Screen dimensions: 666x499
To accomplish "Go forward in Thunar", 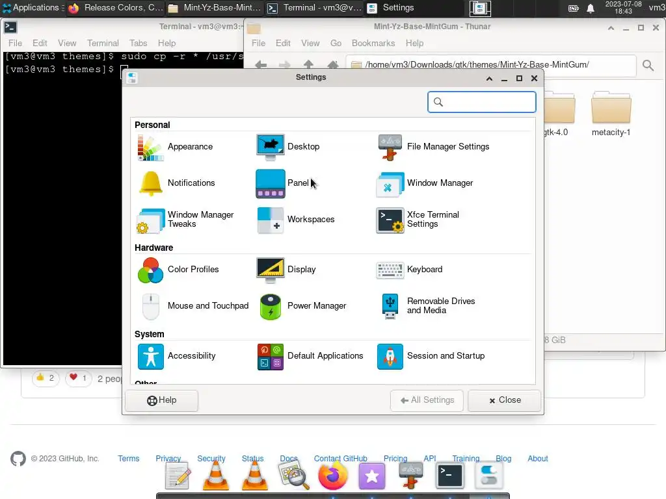I will coord(285,64).
